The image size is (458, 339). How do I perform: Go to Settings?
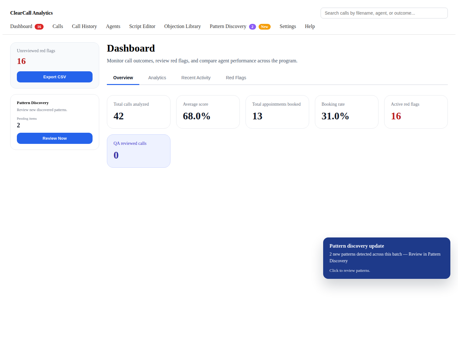(x=288, y=26)
